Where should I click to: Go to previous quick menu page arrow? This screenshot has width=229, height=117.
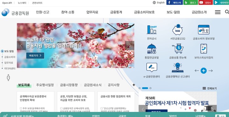[x=197, y=71]
